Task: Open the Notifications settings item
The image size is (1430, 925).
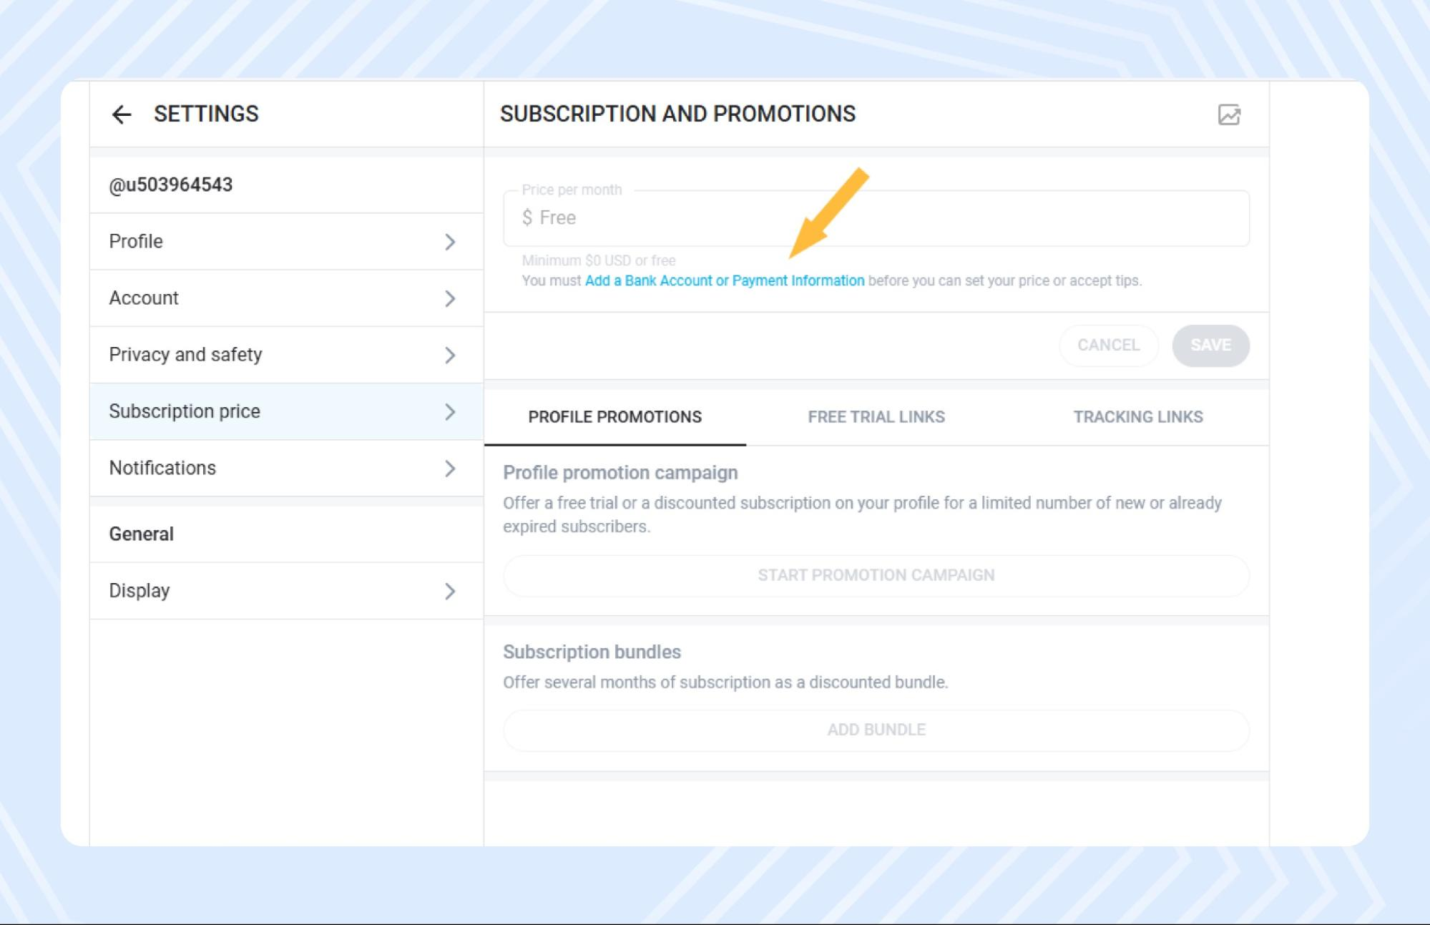Action: [162, 468]
